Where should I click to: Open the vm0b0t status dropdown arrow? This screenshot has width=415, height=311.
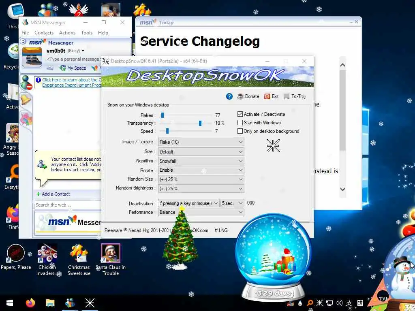pos(83,51)
